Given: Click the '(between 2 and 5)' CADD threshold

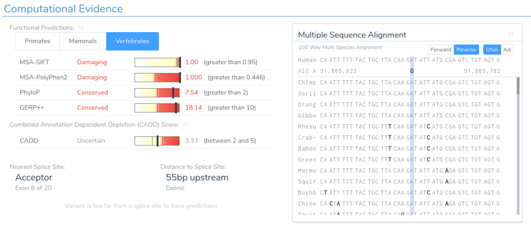Looking at the screenshot, I should [230, 141].
